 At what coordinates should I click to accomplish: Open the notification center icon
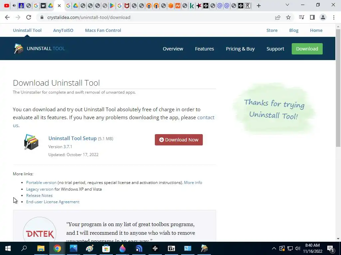[331, 248]
